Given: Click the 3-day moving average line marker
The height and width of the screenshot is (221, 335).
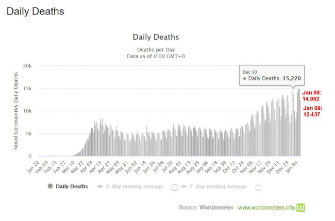Looking at the screenshot, I should tap(98, 186).
